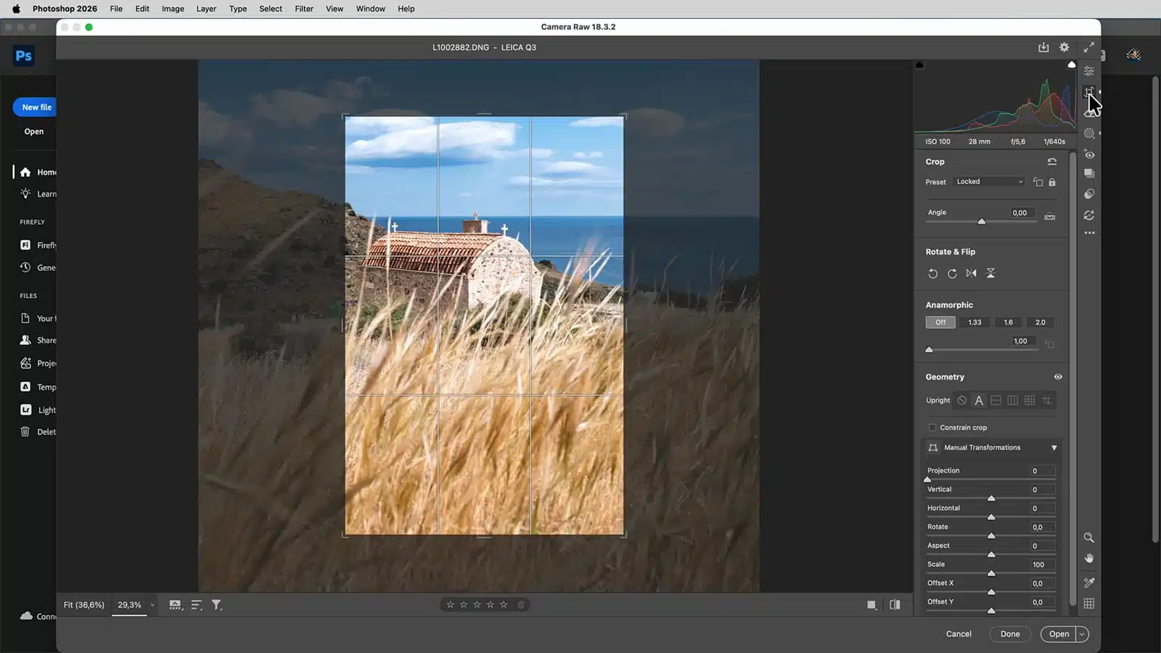Click the Open button
1161x653 pixels.
coord(1059,634)
